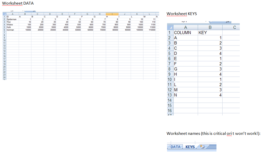
Task: Click the Widow cell in DATA sheet
Action: coord(12,25)
